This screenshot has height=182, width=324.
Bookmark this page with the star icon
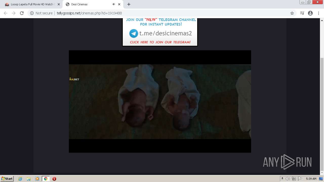292,13
